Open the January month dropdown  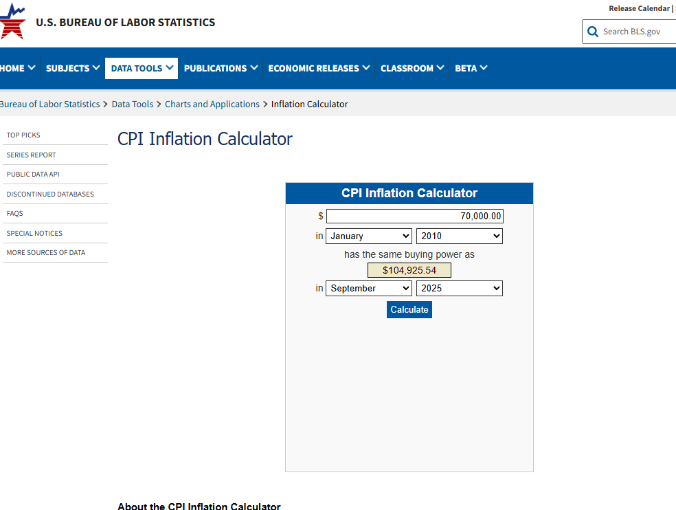[x=369, y=236]
